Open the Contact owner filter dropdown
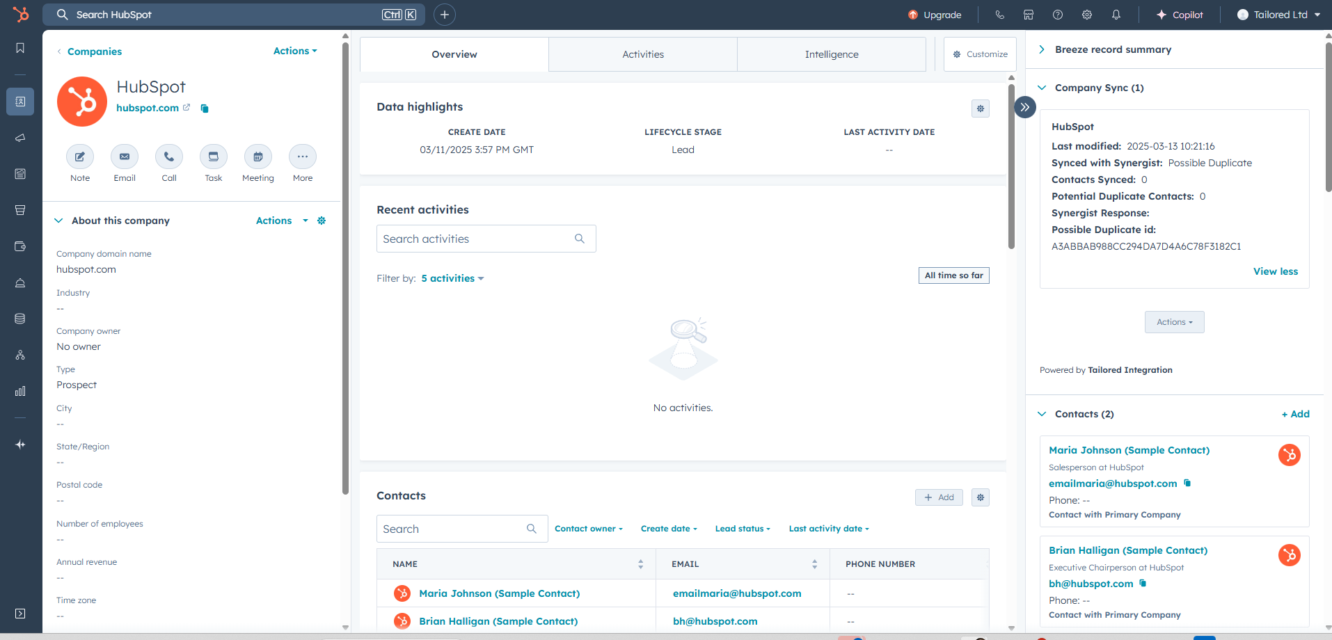This screenshot has height=640, width=1332. click(588, 529)
